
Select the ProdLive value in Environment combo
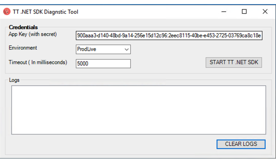pyautogui.click(x=87, y=49)
